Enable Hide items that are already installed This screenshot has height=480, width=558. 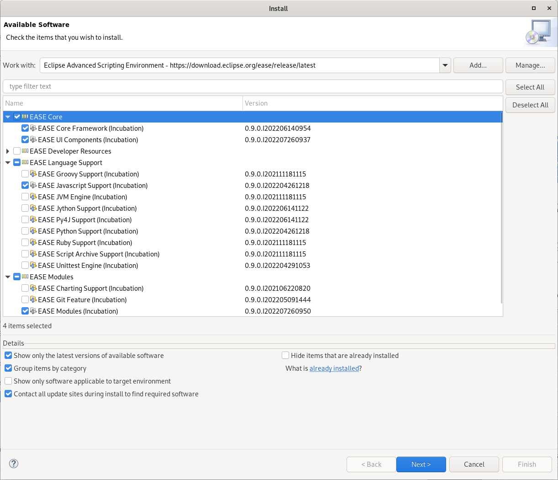tap(285, 355)
